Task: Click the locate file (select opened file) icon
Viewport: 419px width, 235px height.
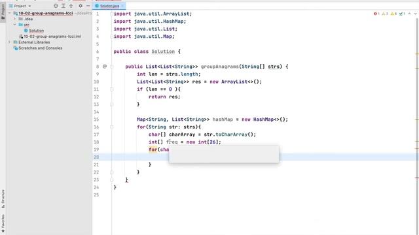Action: tap(56, 6)
